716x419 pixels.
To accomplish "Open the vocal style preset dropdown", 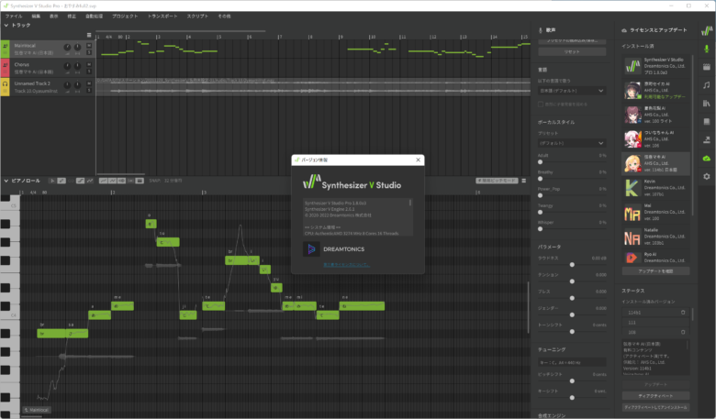I will tap(572, 143).
